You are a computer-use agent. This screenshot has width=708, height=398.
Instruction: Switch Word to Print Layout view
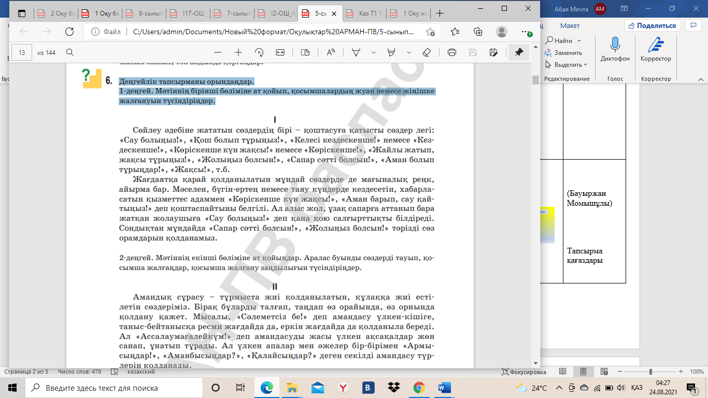(583, 372)
